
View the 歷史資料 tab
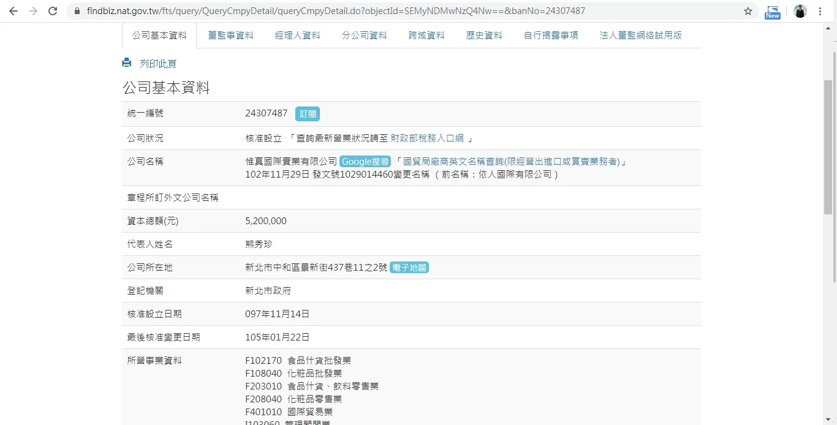coord(483,36)
